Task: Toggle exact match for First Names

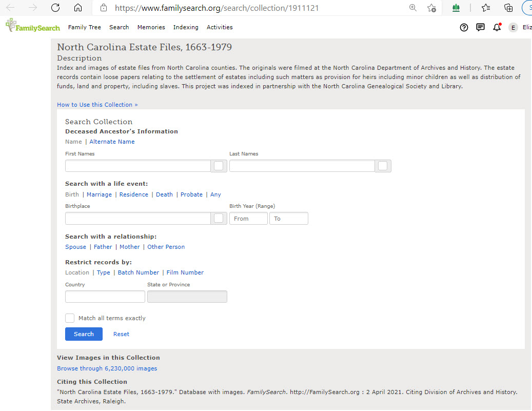Action: [219, 166]
